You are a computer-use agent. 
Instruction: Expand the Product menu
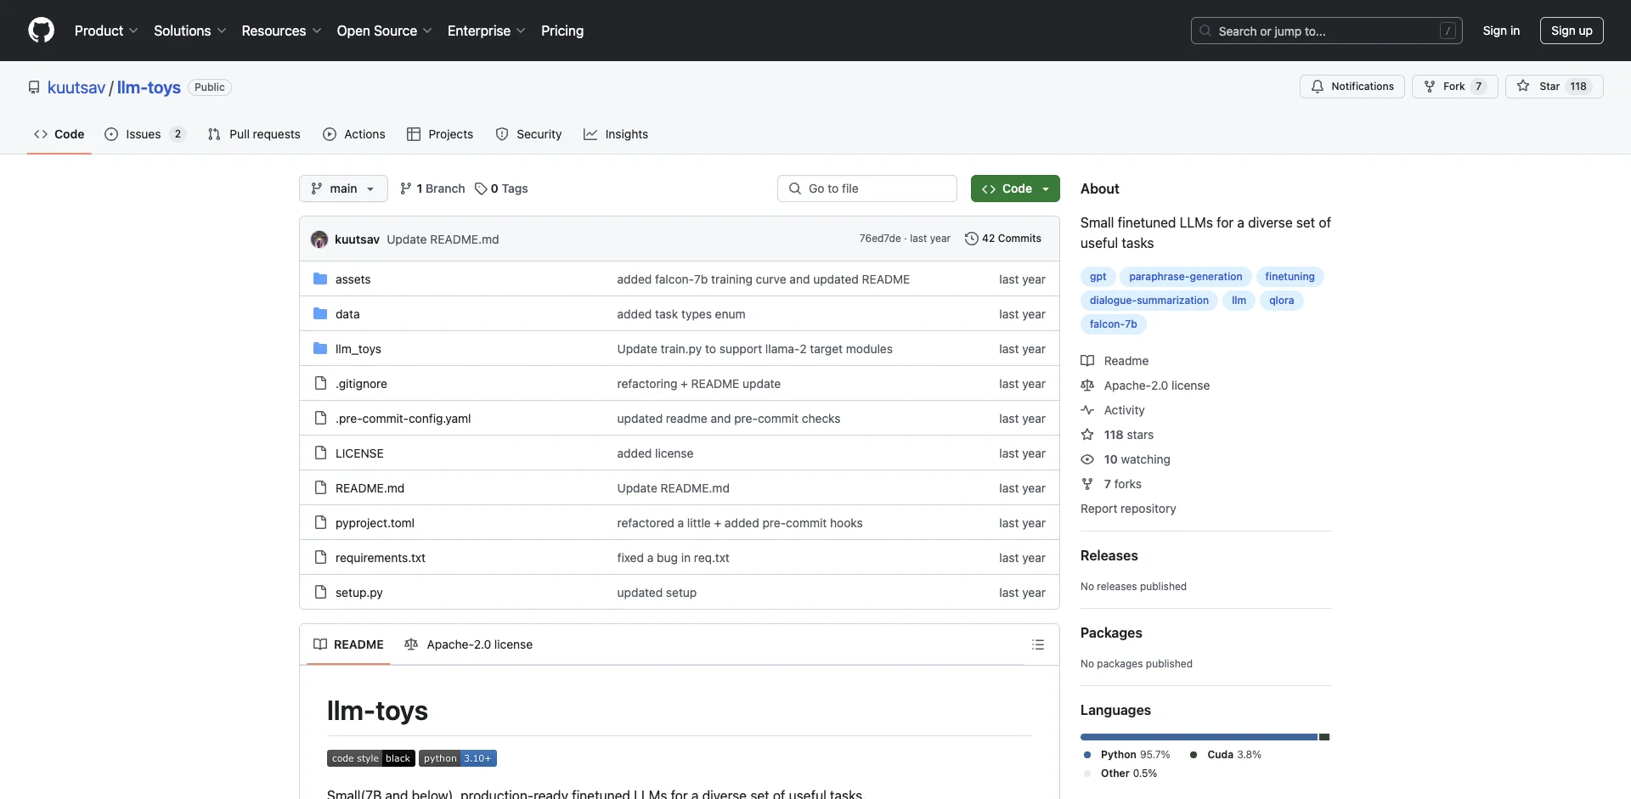point(106,31)
